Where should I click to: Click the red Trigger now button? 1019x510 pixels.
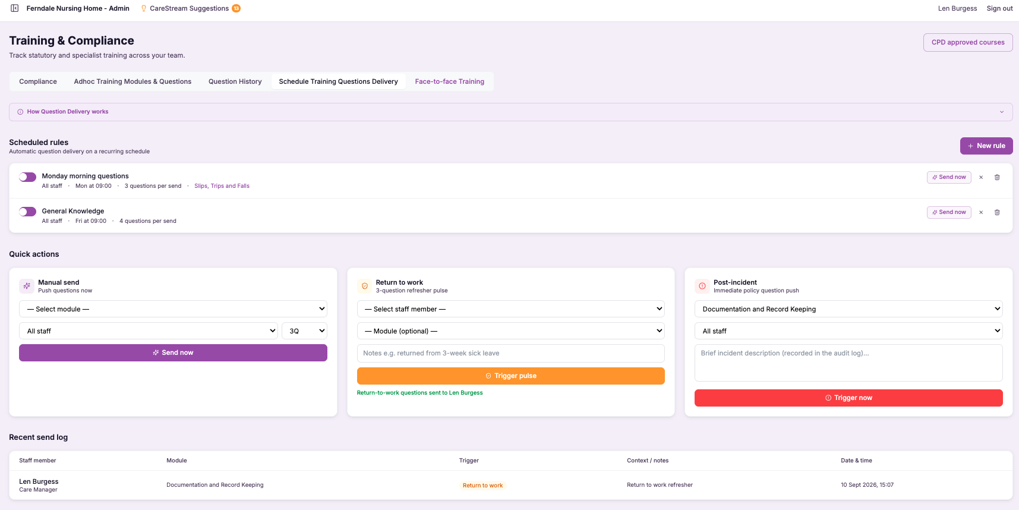[x=848, y=398]
